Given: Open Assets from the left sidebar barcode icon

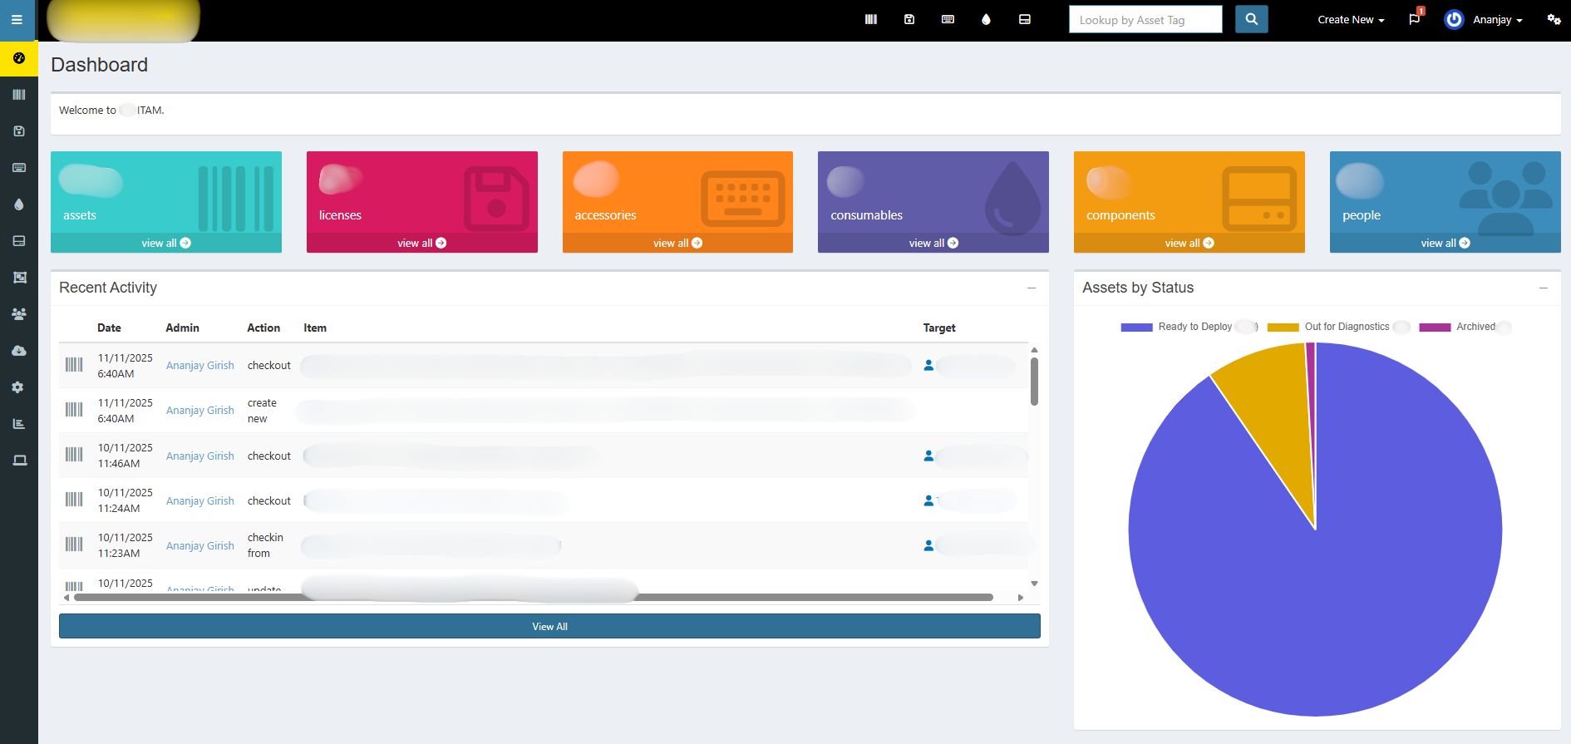Looking at the screenshot, I should [x=18, y=95].
